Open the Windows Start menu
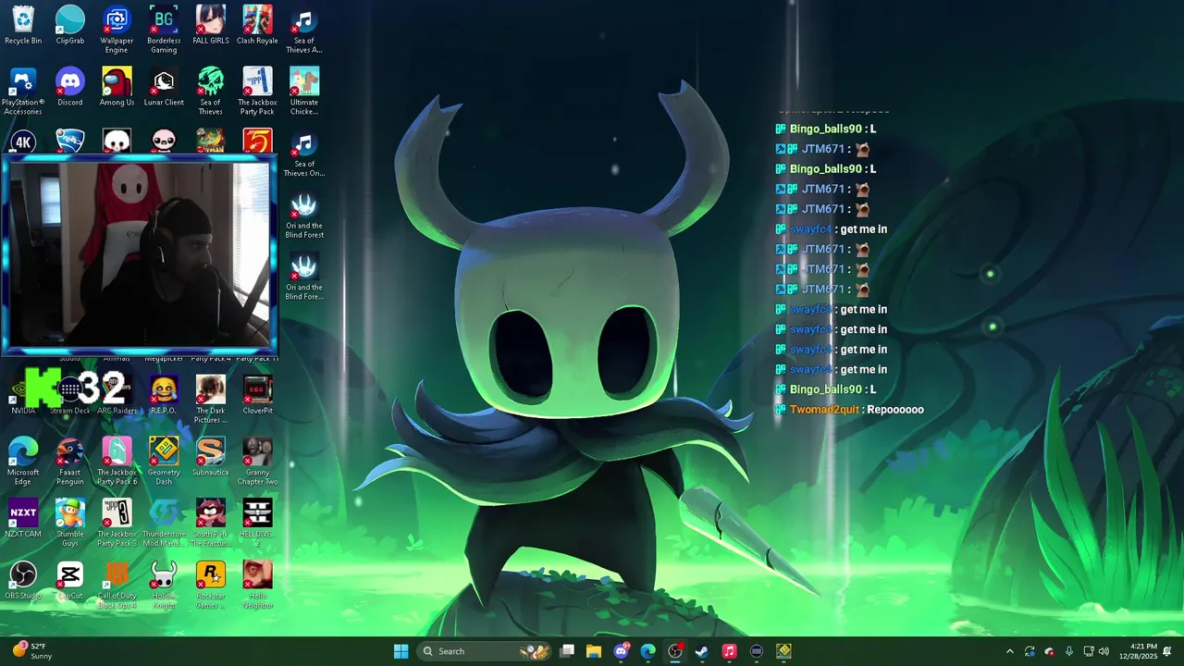This screenshot has width=1184, height=666. coord(401,651)
